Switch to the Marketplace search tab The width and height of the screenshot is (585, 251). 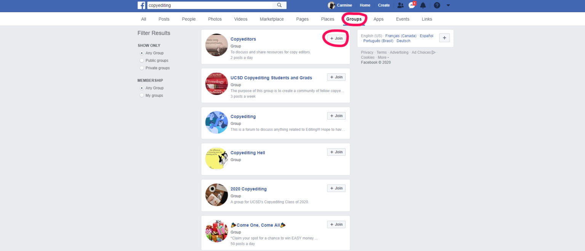pos(272,19)
